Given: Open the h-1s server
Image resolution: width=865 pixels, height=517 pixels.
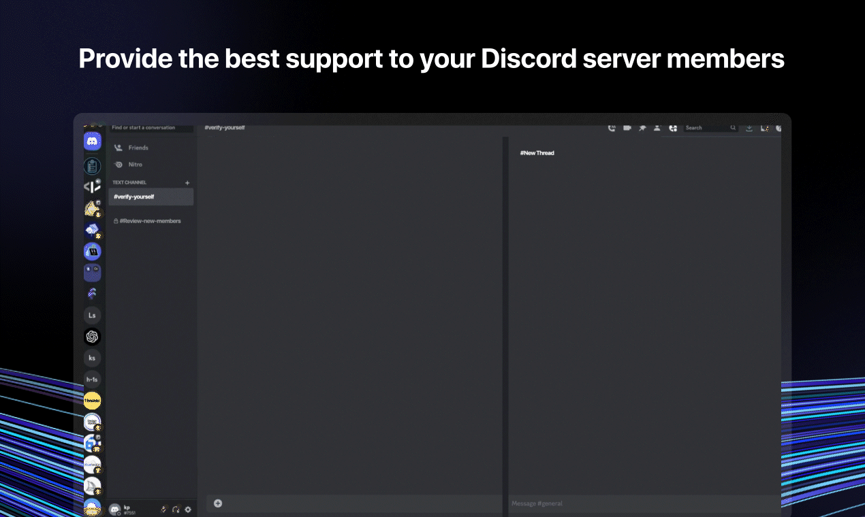Looking at the screenshot, I should pyautogui.click(x=93, y=380).
